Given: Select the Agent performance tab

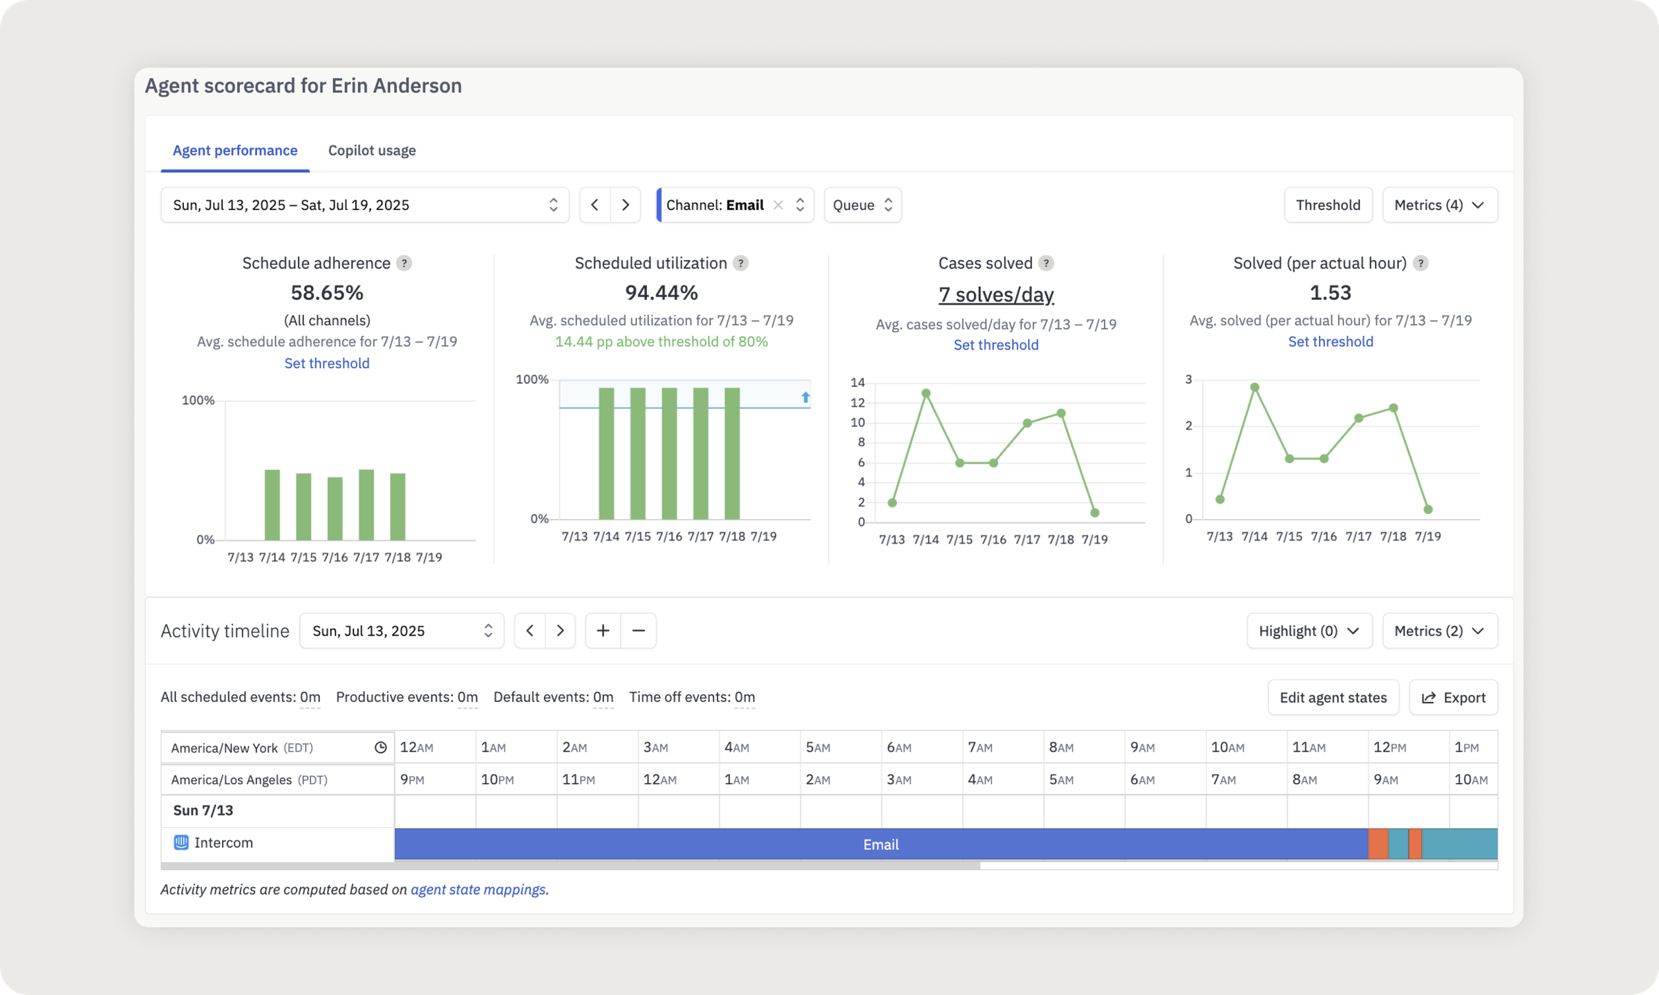Looking at the screenshot, I should 235,151.
